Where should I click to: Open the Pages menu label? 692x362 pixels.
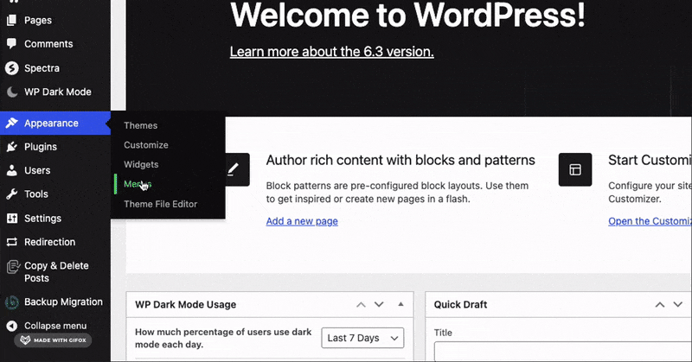38,20
